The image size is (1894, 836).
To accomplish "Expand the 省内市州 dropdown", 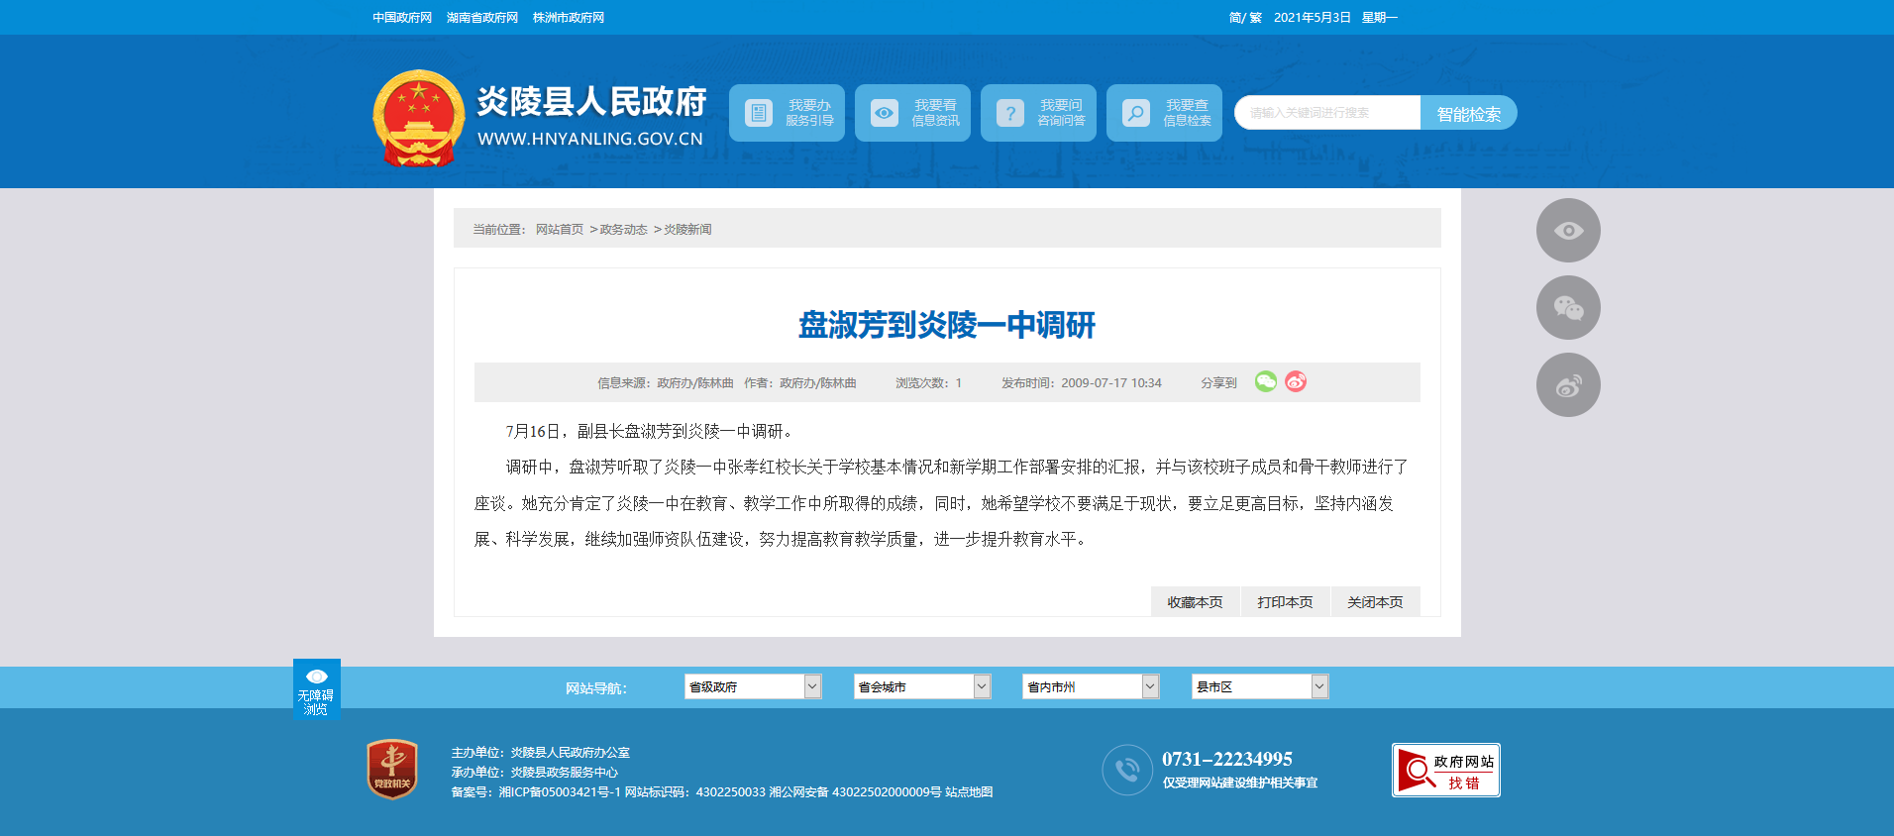I will coord(1091,686).
